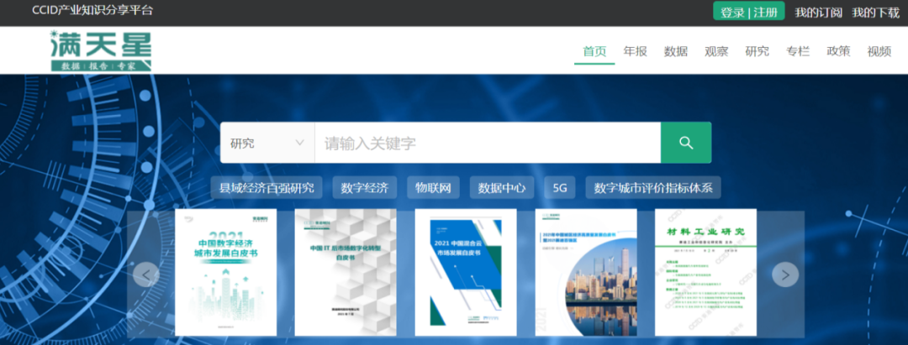Select the 5G keyword tag
Screen dimensions: 908x345
click(560, 188)
